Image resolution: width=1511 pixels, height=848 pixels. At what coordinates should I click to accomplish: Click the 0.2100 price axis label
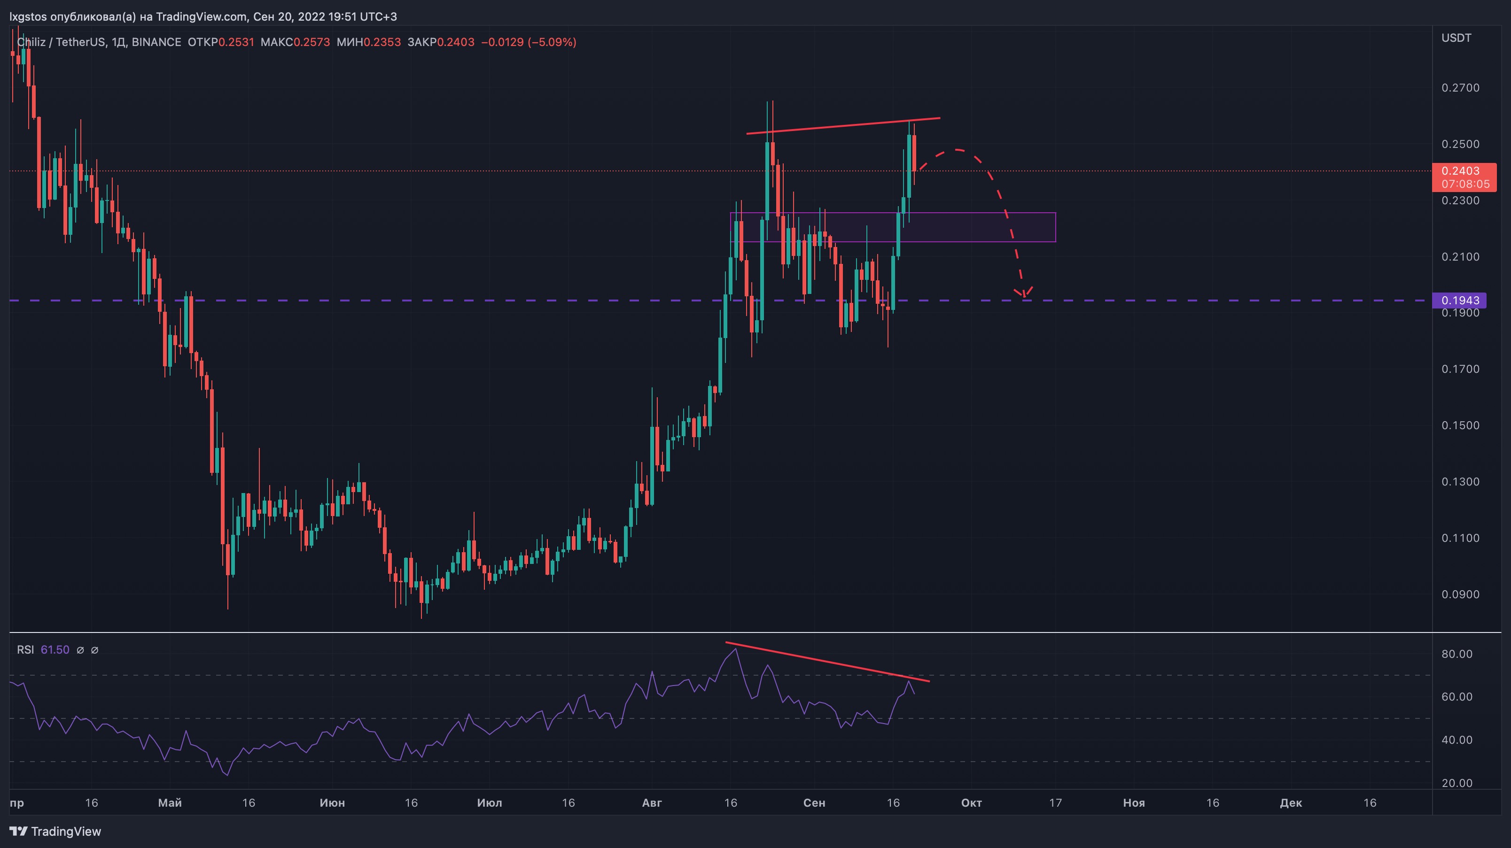tap(1460, 257)
